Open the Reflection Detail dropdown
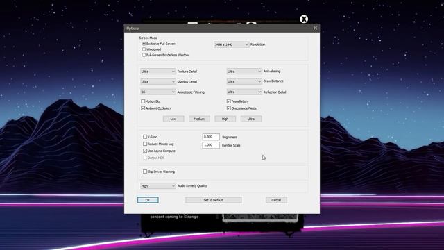The height and width of the screenshot is (250, 444). (244, 92)
